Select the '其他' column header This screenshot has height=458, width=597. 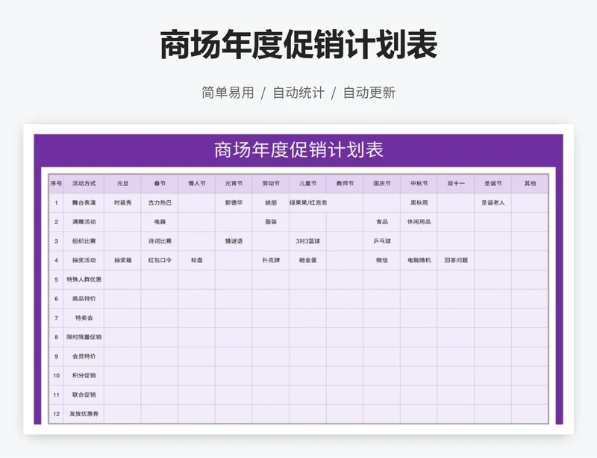pos(530,184)
